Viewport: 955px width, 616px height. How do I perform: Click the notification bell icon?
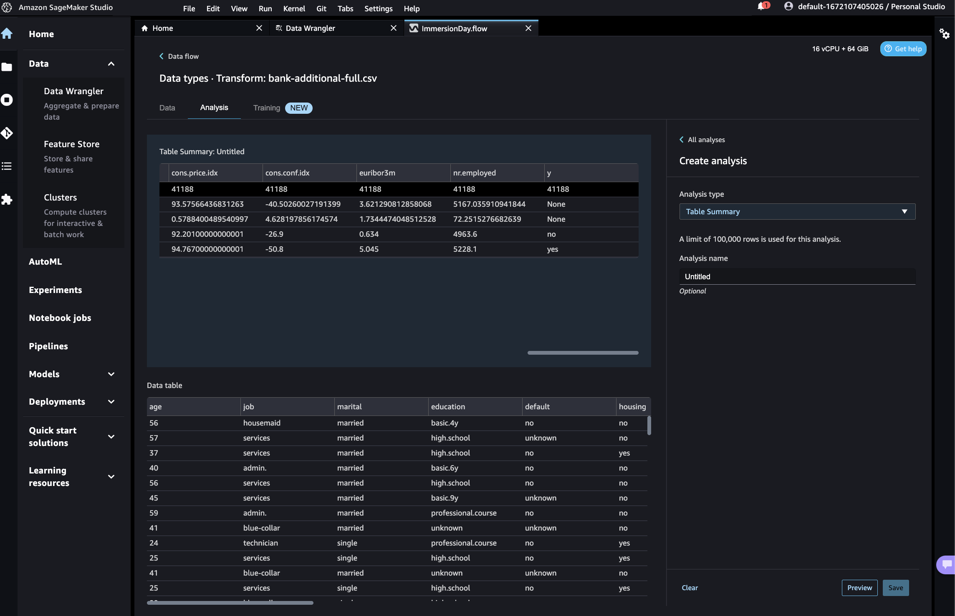pyautogui.click(x=761, y=7)
